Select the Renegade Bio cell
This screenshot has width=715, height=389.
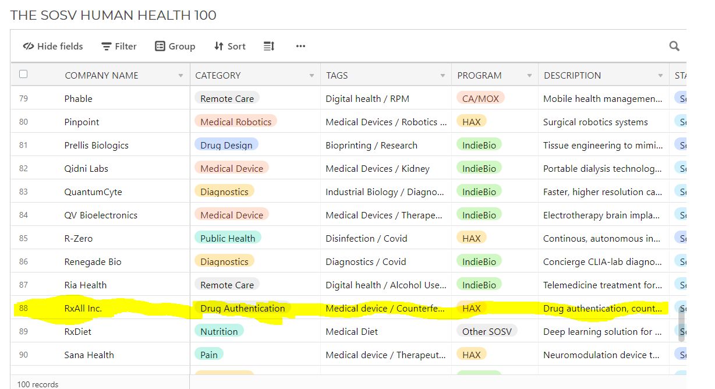click(125, 261)
